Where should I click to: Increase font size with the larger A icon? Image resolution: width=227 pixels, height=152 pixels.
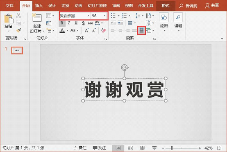[x=86, y=30]
